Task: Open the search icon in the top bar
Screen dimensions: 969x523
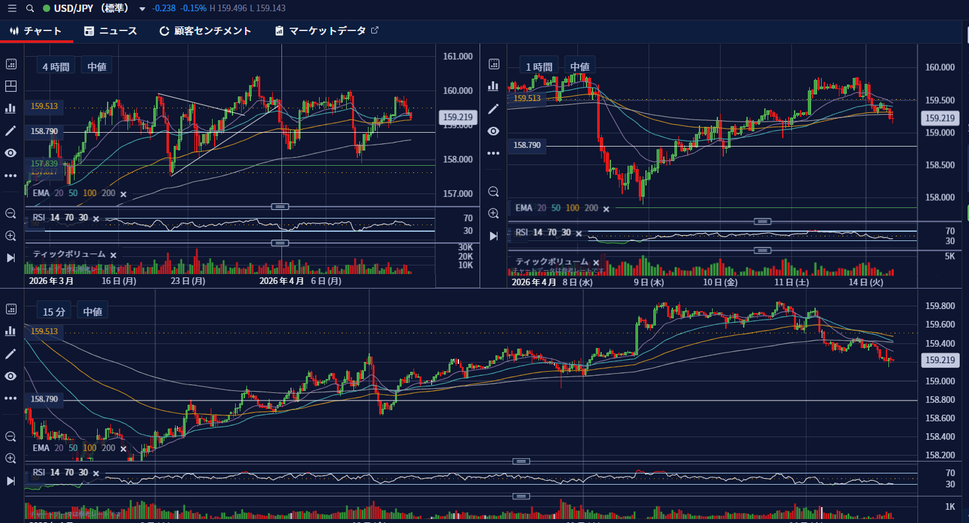Action: [30, 9]
